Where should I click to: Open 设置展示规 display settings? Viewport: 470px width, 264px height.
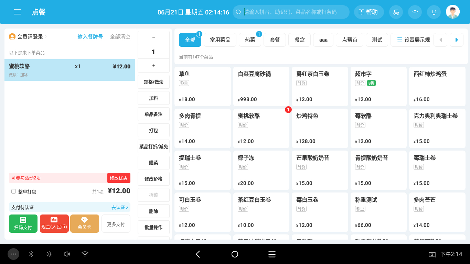pyautogui.click(x=411, y=40)
